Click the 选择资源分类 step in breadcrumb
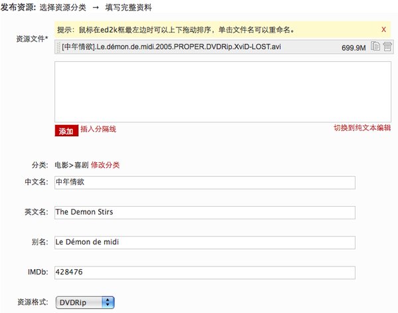Image resolution: width=398 pixels, height=313 pixels. [63, 7]
